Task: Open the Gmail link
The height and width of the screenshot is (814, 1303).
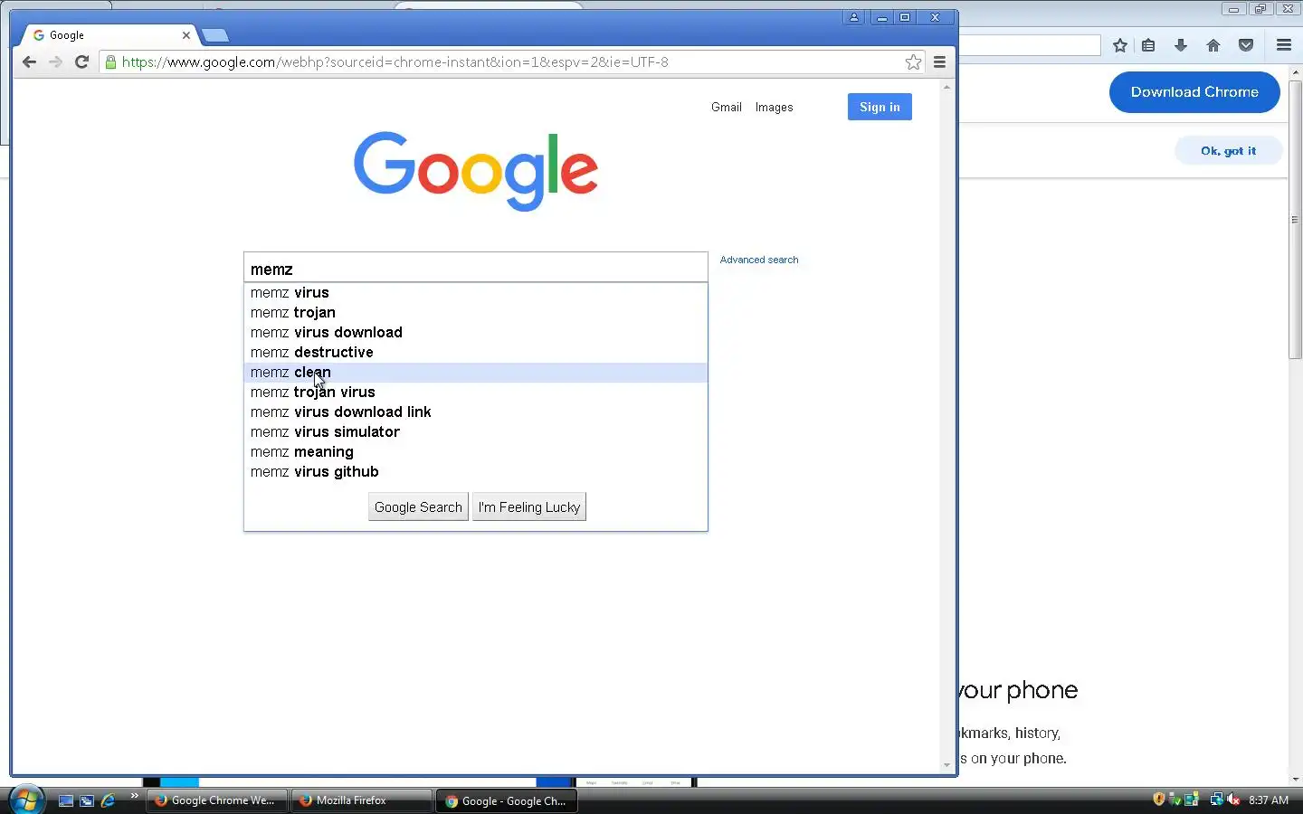Action: click(x=727, y=107)
